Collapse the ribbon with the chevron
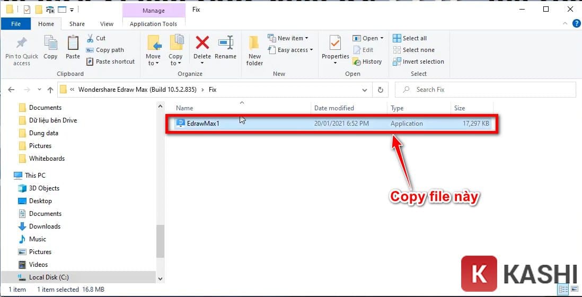Screen dimensions: 582x297 click(x=565, y=23)
